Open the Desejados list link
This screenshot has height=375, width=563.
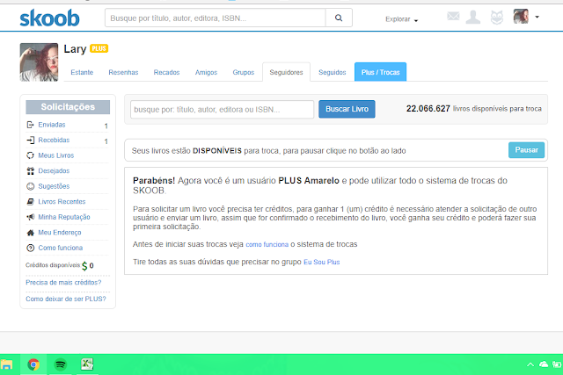click(x=54, y=171)
